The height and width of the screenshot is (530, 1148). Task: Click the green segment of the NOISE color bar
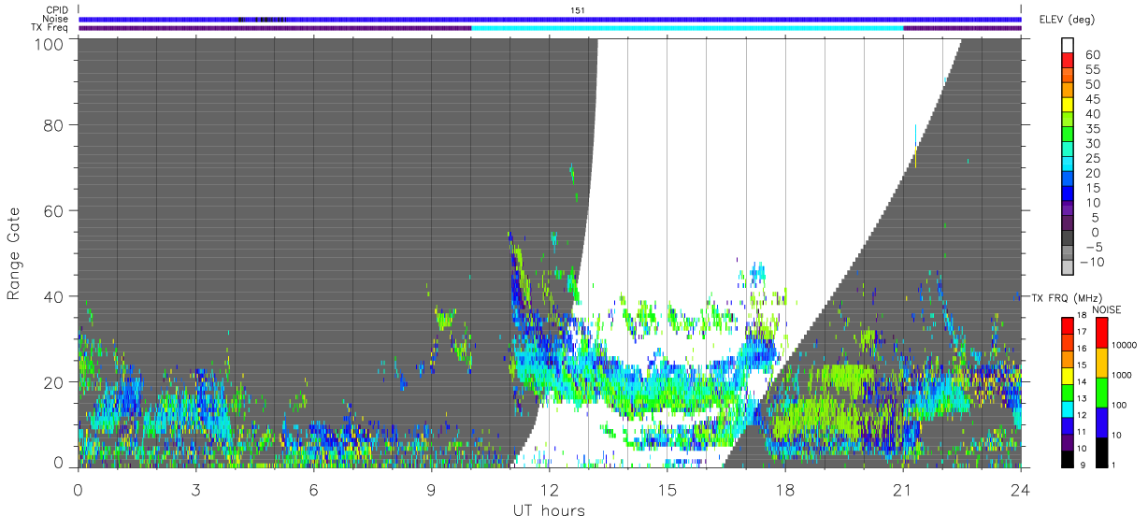coord(1101,393)
